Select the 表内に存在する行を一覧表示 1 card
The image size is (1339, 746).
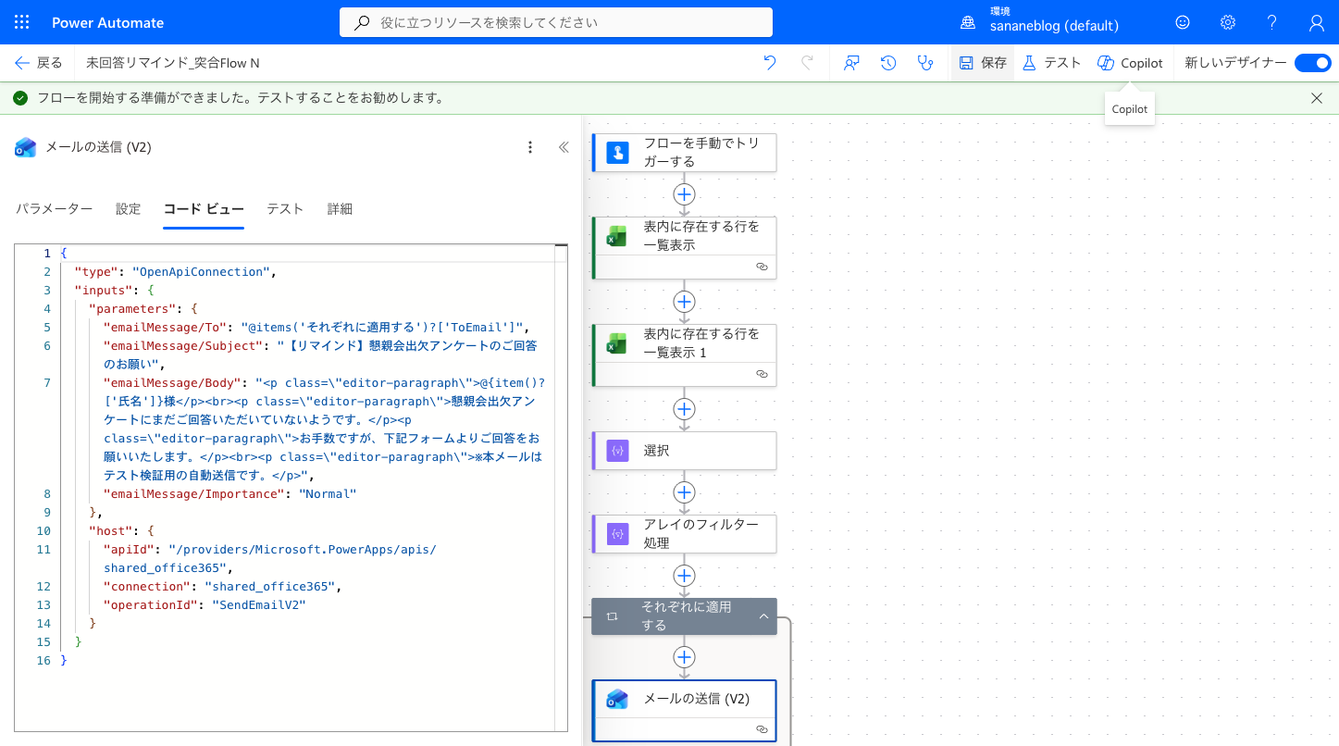click(684, 355)
